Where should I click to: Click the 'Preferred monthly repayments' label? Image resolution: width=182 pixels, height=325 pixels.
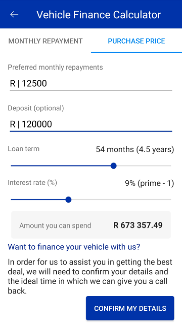pyautogui.click(x=55, y=67)
